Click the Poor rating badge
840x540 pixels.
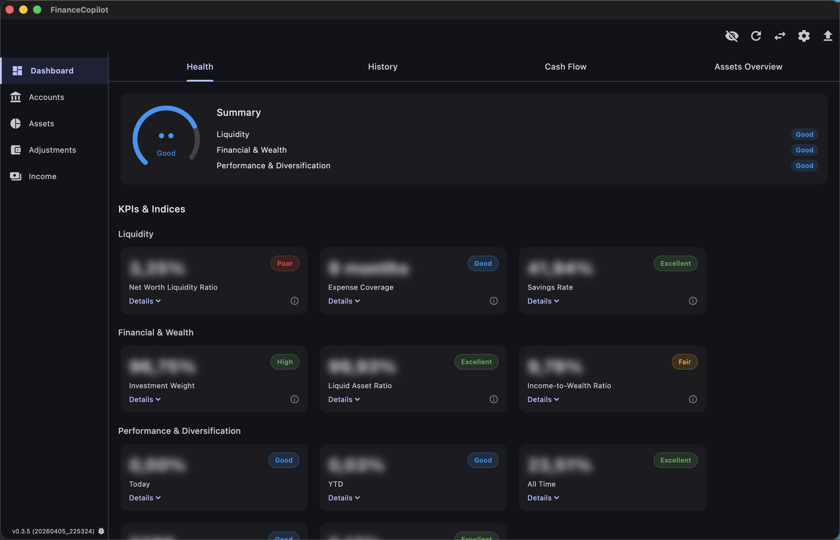(285, 263)
